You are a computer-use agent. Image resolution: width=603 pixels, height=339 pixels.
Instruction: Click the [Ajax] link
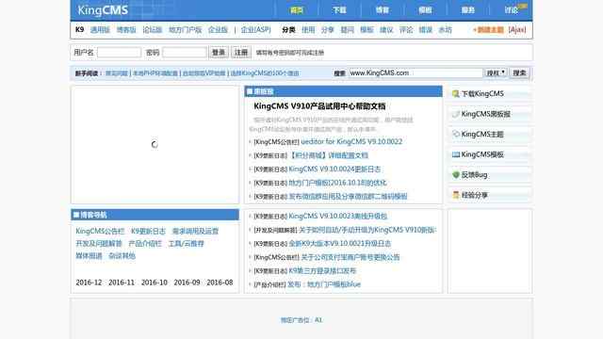tap(517, 29)
